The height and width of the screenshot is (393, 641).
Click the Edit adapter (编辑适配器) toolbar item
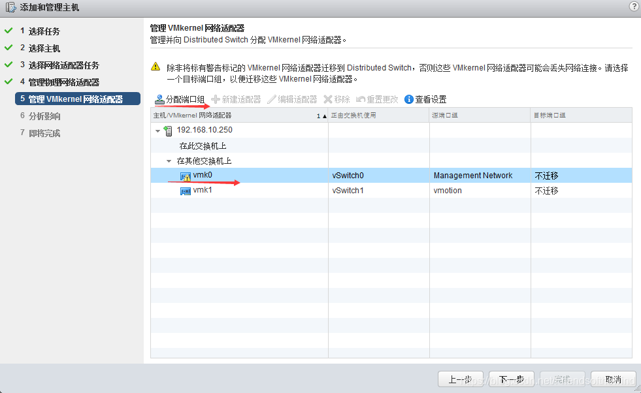pyautogui.click(x=292, y=99)
